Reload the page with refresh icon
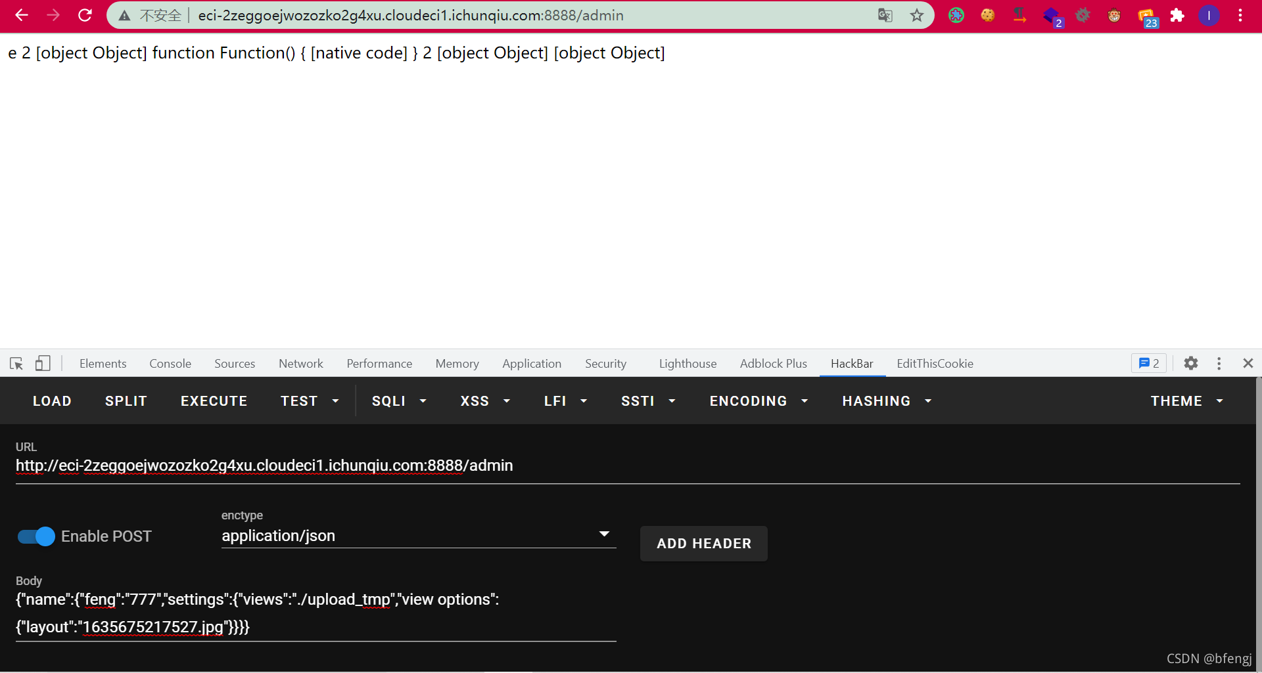The height and width of the screenshot is (673, 1262). (x=85, y=15)
